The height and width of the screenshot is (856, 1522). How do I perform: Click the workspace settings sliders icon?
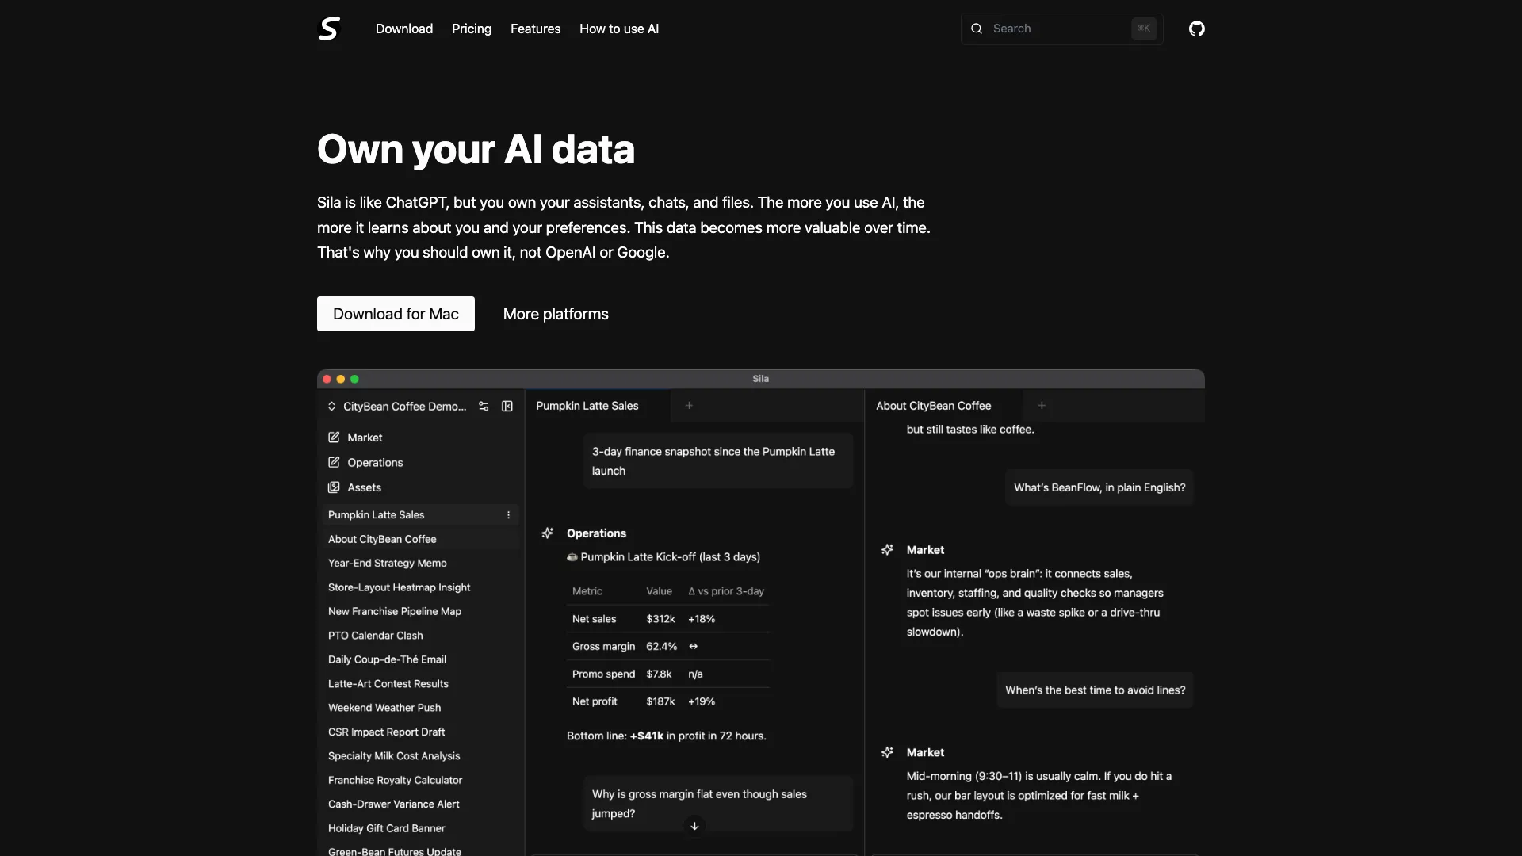coord(484,407)
